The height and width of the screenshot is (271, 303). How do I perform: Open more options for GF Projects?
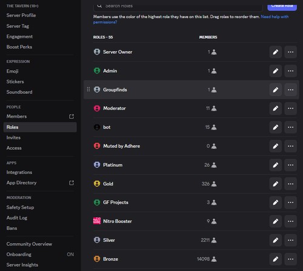[291, 202]
